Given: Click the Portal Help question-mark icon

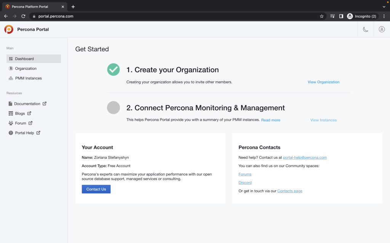Looking at the screenshot, I should [11, 133].
